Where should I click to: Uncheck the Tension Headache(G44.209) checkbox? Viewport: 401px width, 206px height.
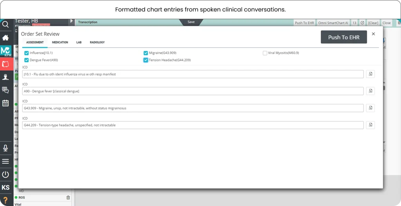[x=146, y=60]
